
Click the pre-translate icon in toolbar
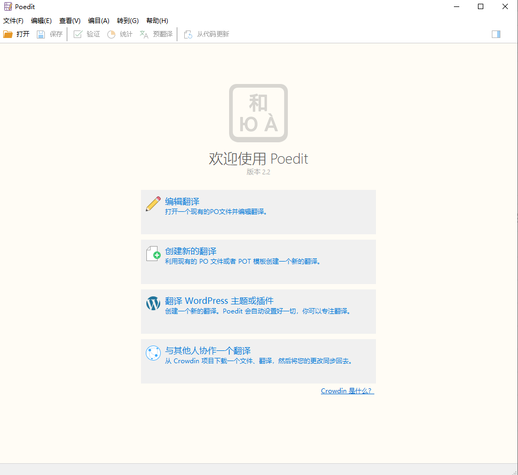pyautogui.click(x=144, y=34)
